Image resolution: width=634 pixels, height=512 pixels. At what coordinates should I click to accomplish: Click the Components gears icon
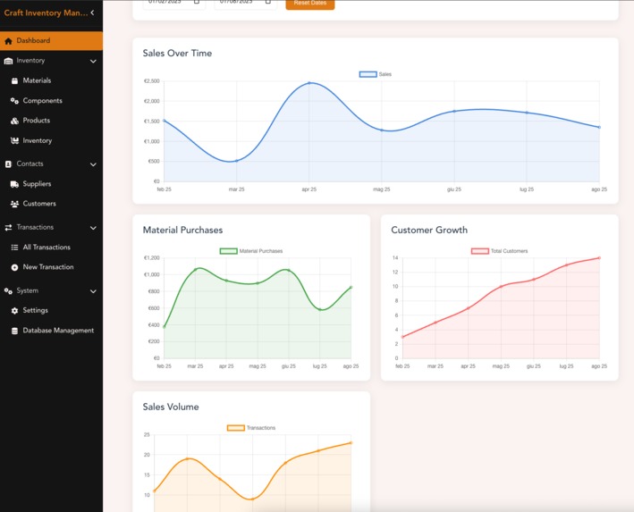click(14, 101)
